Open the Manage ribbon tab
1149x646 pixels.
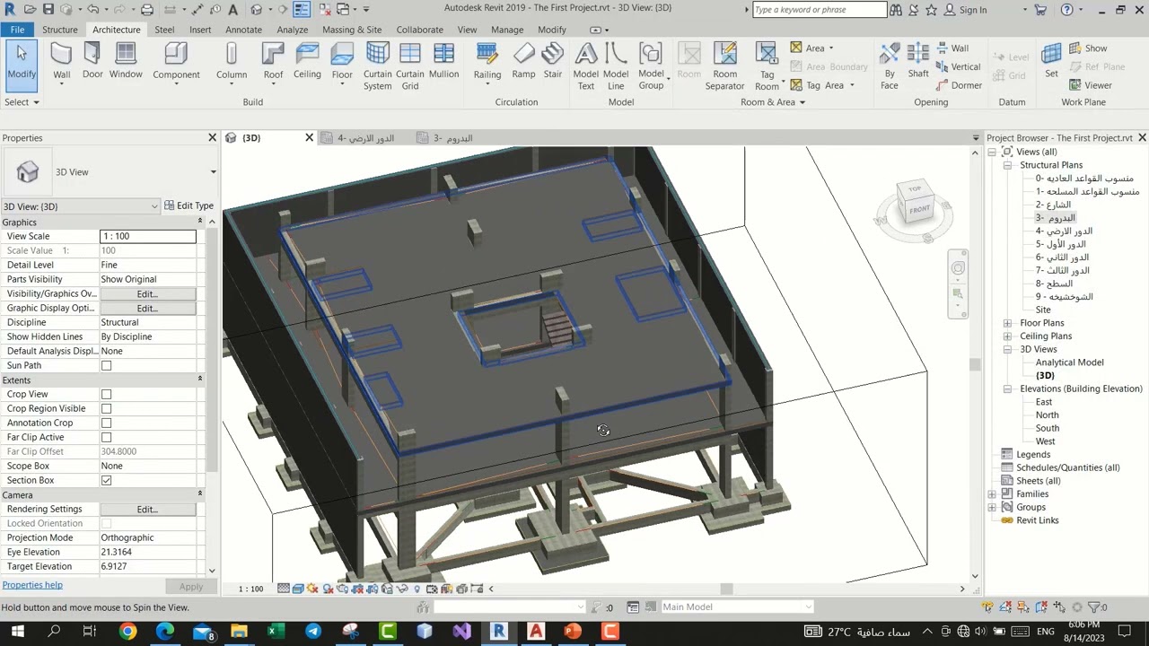tap(507, 30)
